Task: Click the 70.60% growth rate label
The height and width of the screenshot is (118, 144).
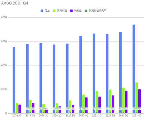Action: pos(43,108)
